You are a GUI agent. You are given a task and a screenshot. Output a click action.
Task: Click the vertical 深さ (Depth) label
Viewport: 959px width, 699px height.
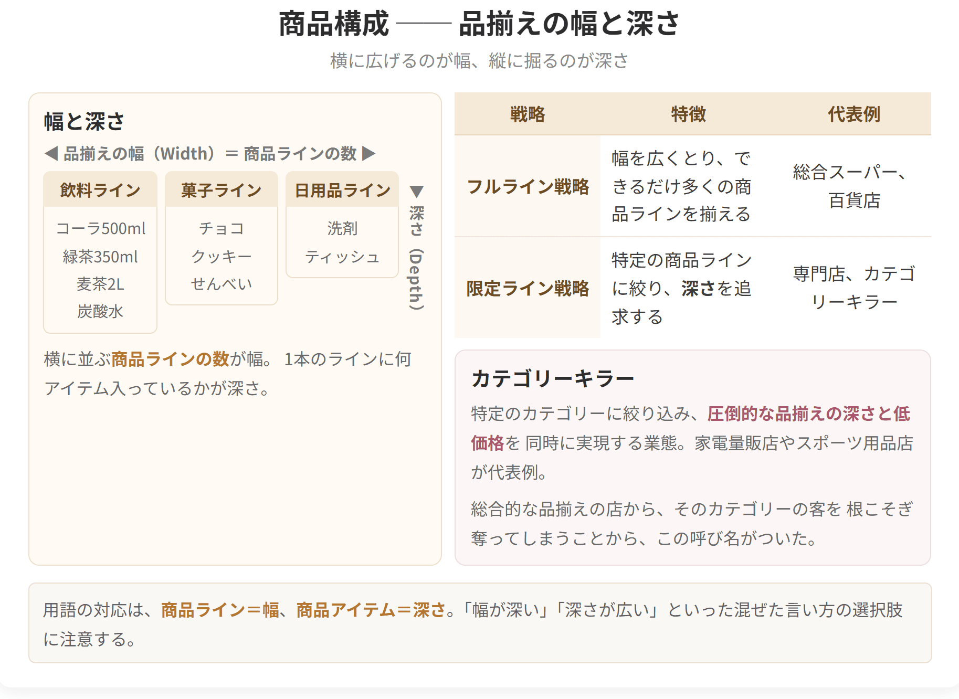point(416,257)
